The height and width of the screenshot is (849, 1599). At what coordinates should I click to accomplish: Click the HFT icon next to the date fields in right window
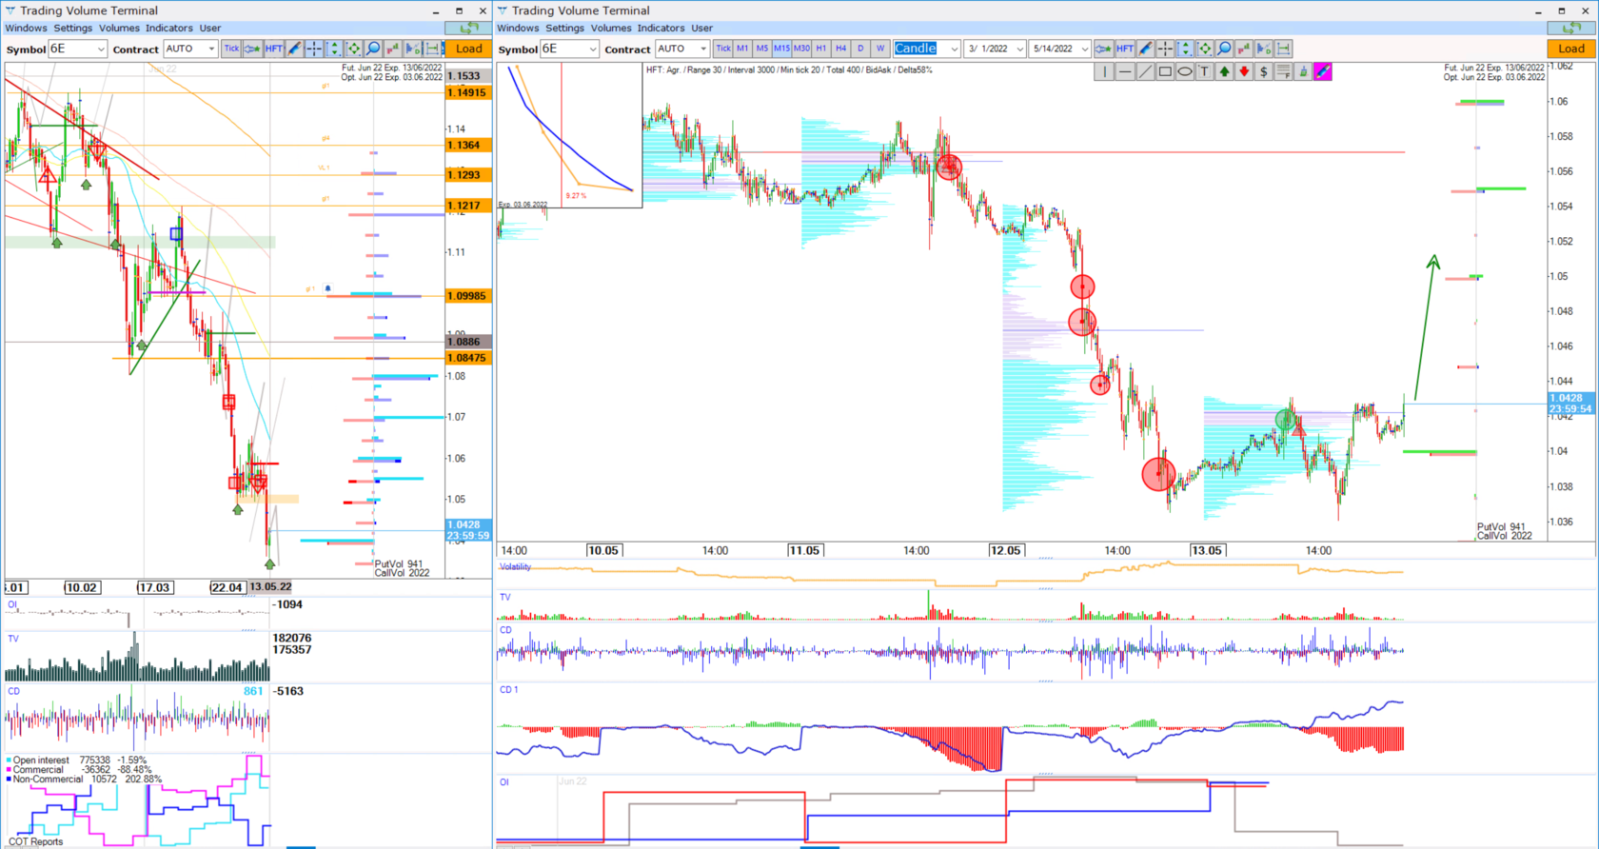pyautogui.click(x=1125, y=49)
